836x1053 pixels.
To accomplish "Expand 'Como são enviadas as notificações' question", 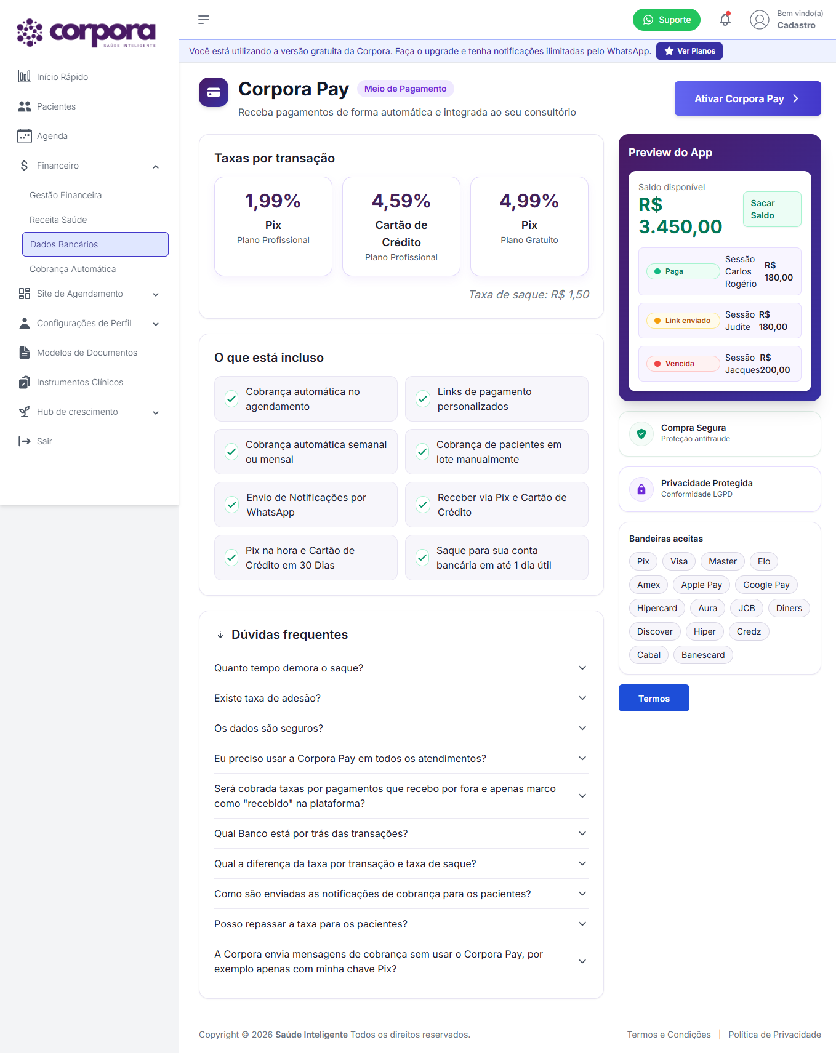I will [x=401, y=894].
